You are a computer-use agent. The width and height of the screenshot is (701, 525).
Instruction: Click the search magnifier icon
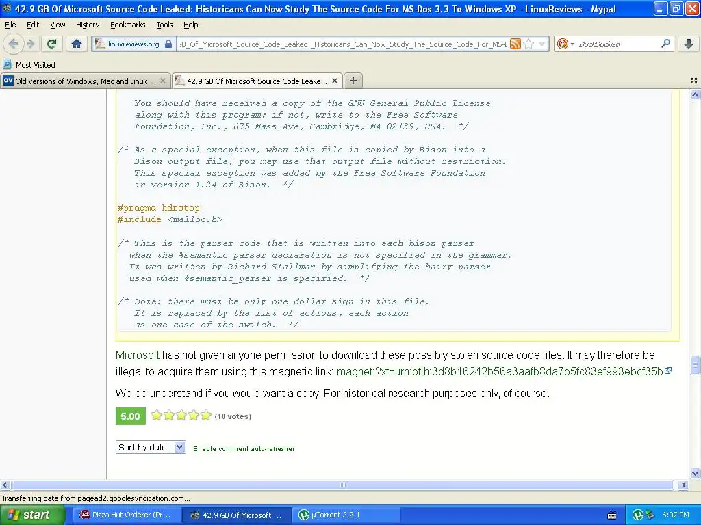click(665, 44)
